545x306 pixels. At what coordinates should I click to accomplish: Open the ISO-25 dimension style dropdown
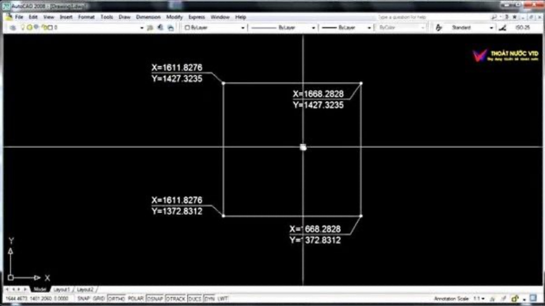(x=522, y=28)
